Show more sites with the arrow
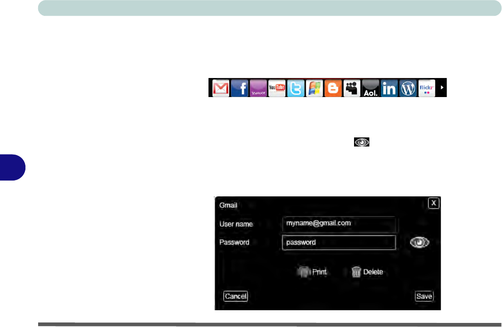502x327 pixels. coord(442,88)
